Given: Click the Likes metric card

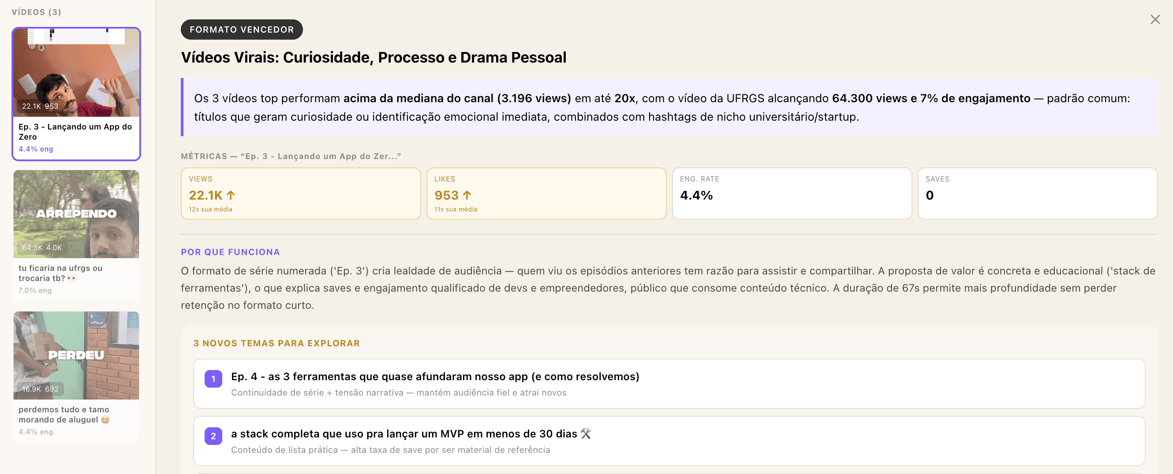Looking at the screenshot, I should [x=546, y=194].
